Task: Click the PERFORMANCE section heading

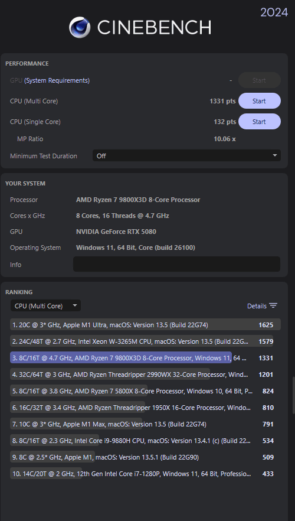Action: (x=27, y=63)
